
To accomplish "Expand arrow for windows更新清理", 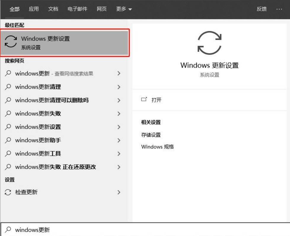I will pyautogui.click(x=119, y=87).
